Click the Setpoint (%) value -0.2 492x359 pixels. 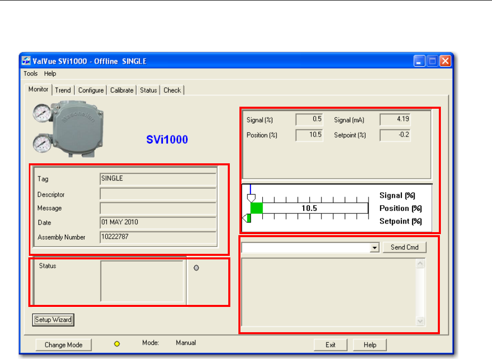click(x=395, y=135)
